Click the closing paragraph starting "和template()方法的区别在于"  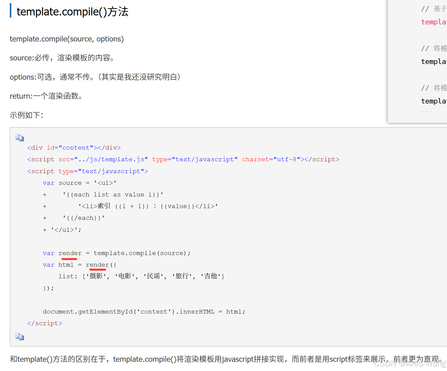[x=226, y=359]
